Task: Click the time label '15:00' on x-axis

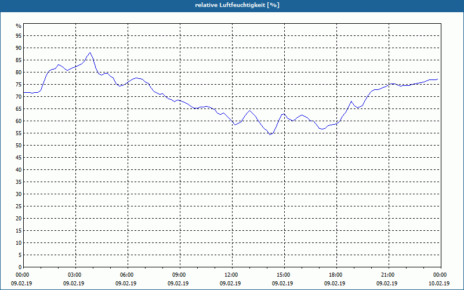Action: tap(284, 275)
